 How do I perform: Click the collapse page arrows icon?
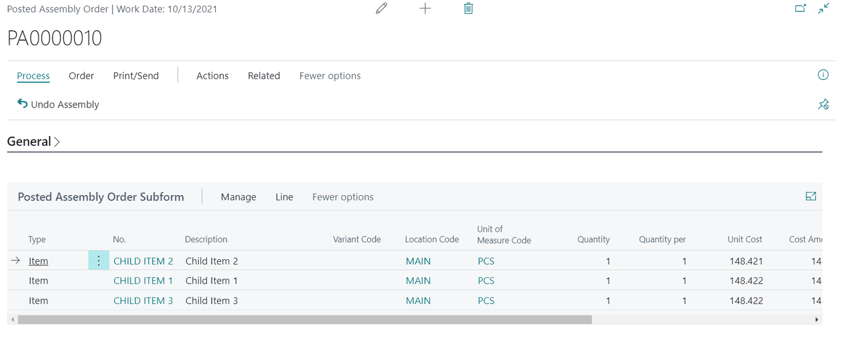823,8
